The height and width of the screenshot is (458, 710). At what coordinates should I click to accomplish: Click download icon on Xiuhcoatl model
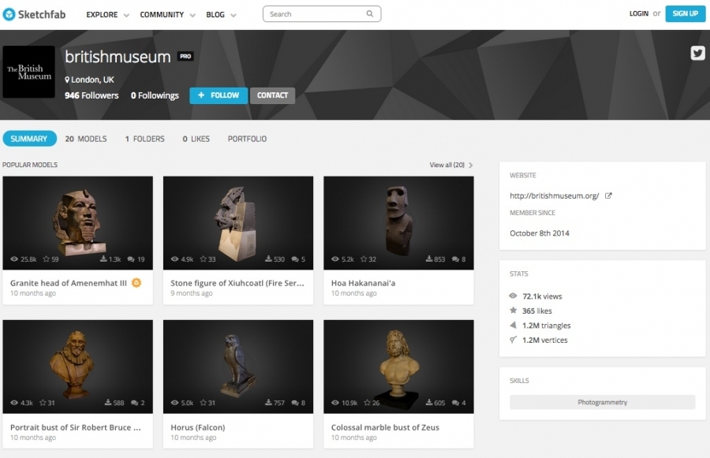[268, 259]
